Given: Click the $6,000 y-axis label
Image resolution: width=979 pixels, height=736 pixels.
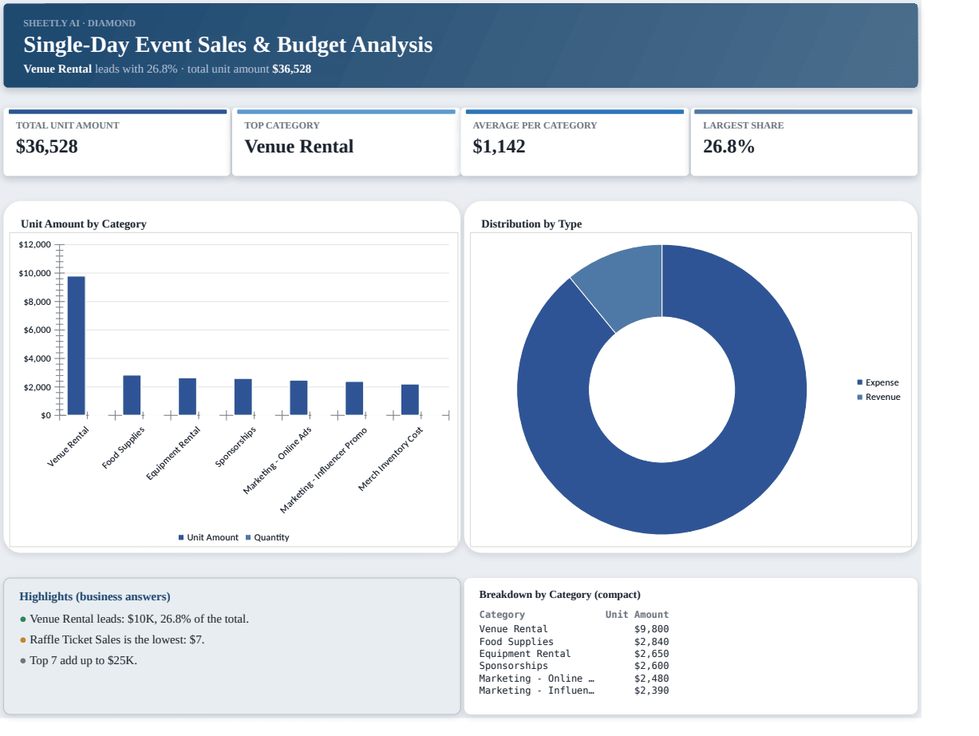Looking at the screenshot, I should pyautogui.click(x=37, y=330).
